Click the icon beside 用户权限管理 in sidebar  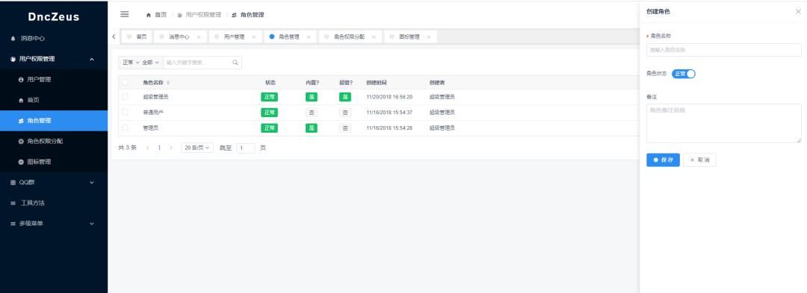(13, 59)
